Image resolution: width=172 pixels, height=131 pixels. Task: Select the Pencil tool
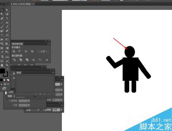pos(7,27)
